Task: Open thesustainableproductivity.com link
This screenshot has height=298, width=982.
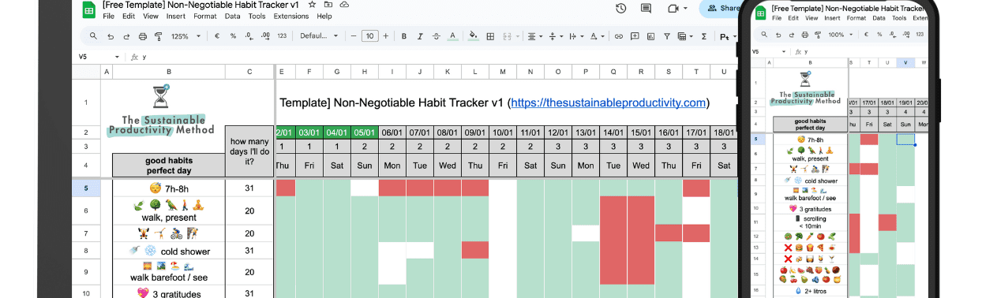Action: (608, 102)
